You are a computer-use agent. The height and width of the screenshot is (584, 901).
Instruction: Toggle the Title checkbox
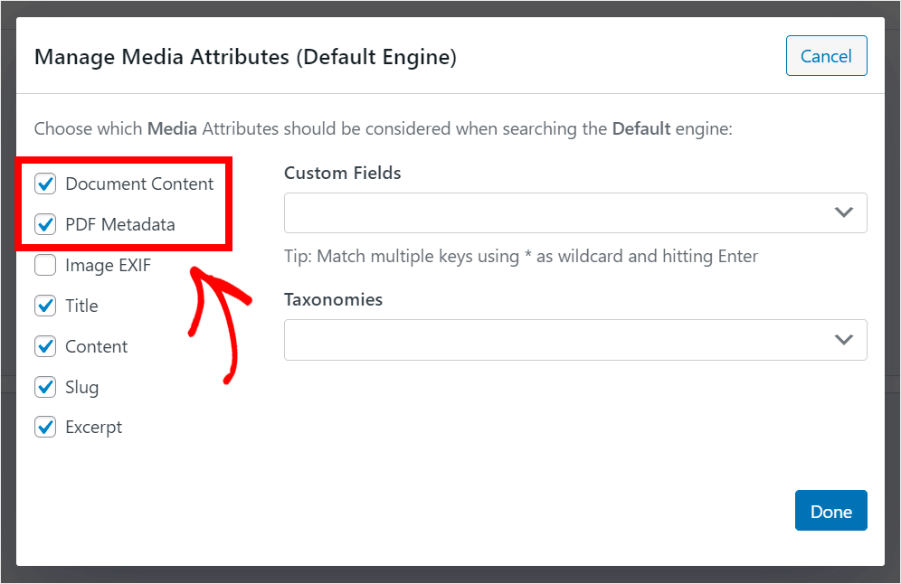point(45,306)
